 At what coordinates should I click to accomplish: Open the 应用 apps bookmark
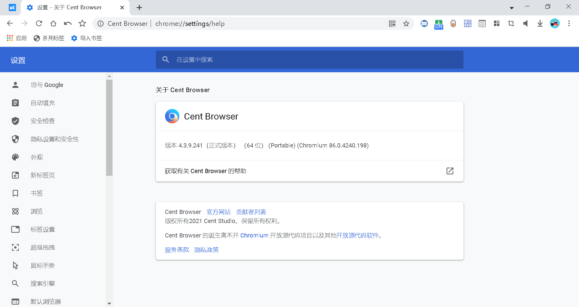tap(17, 38)
